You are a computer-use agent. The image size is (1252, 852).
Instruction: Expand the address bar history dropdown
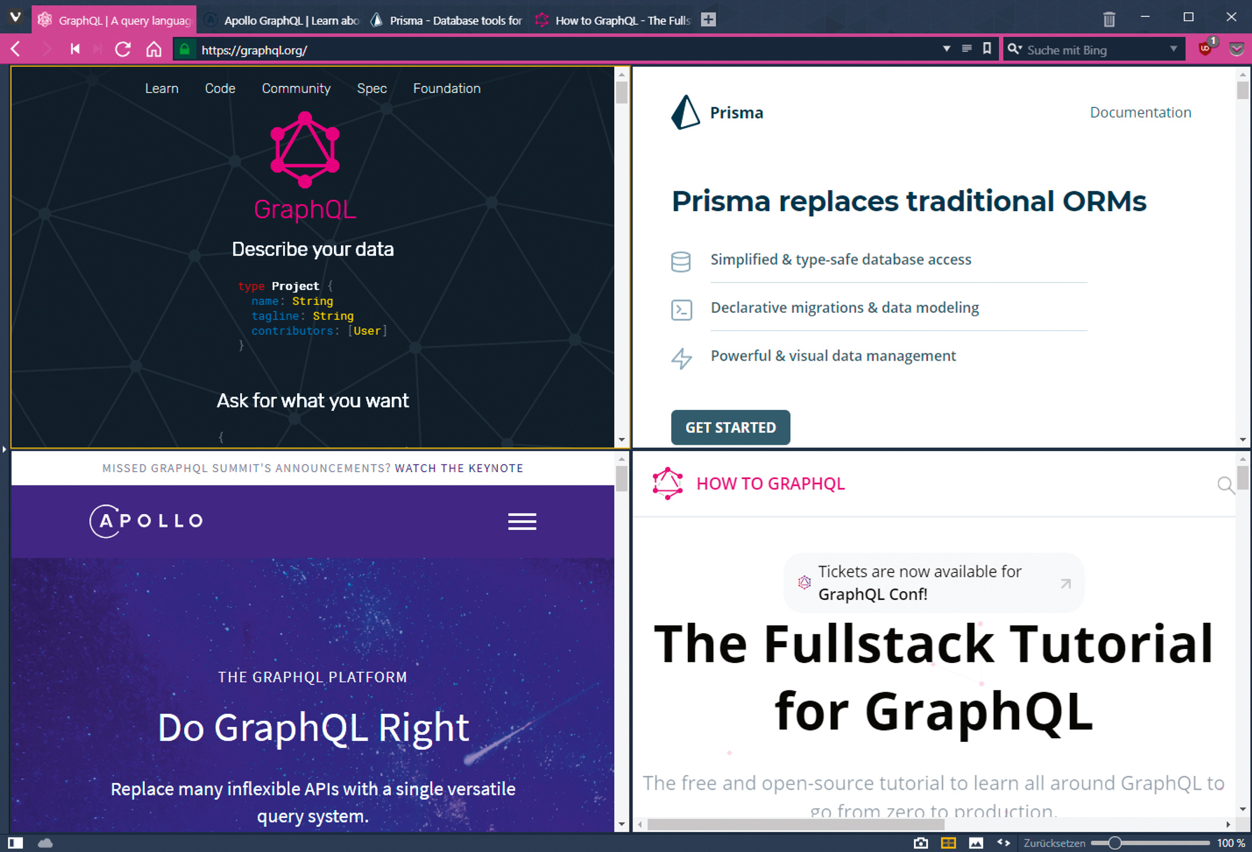(x=946, y=49)
